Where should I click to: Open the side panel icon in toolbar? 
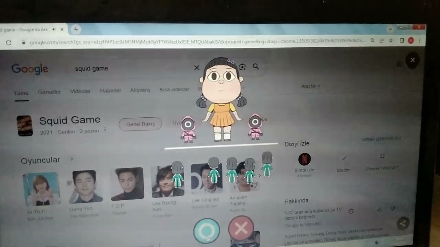[402, 40]
